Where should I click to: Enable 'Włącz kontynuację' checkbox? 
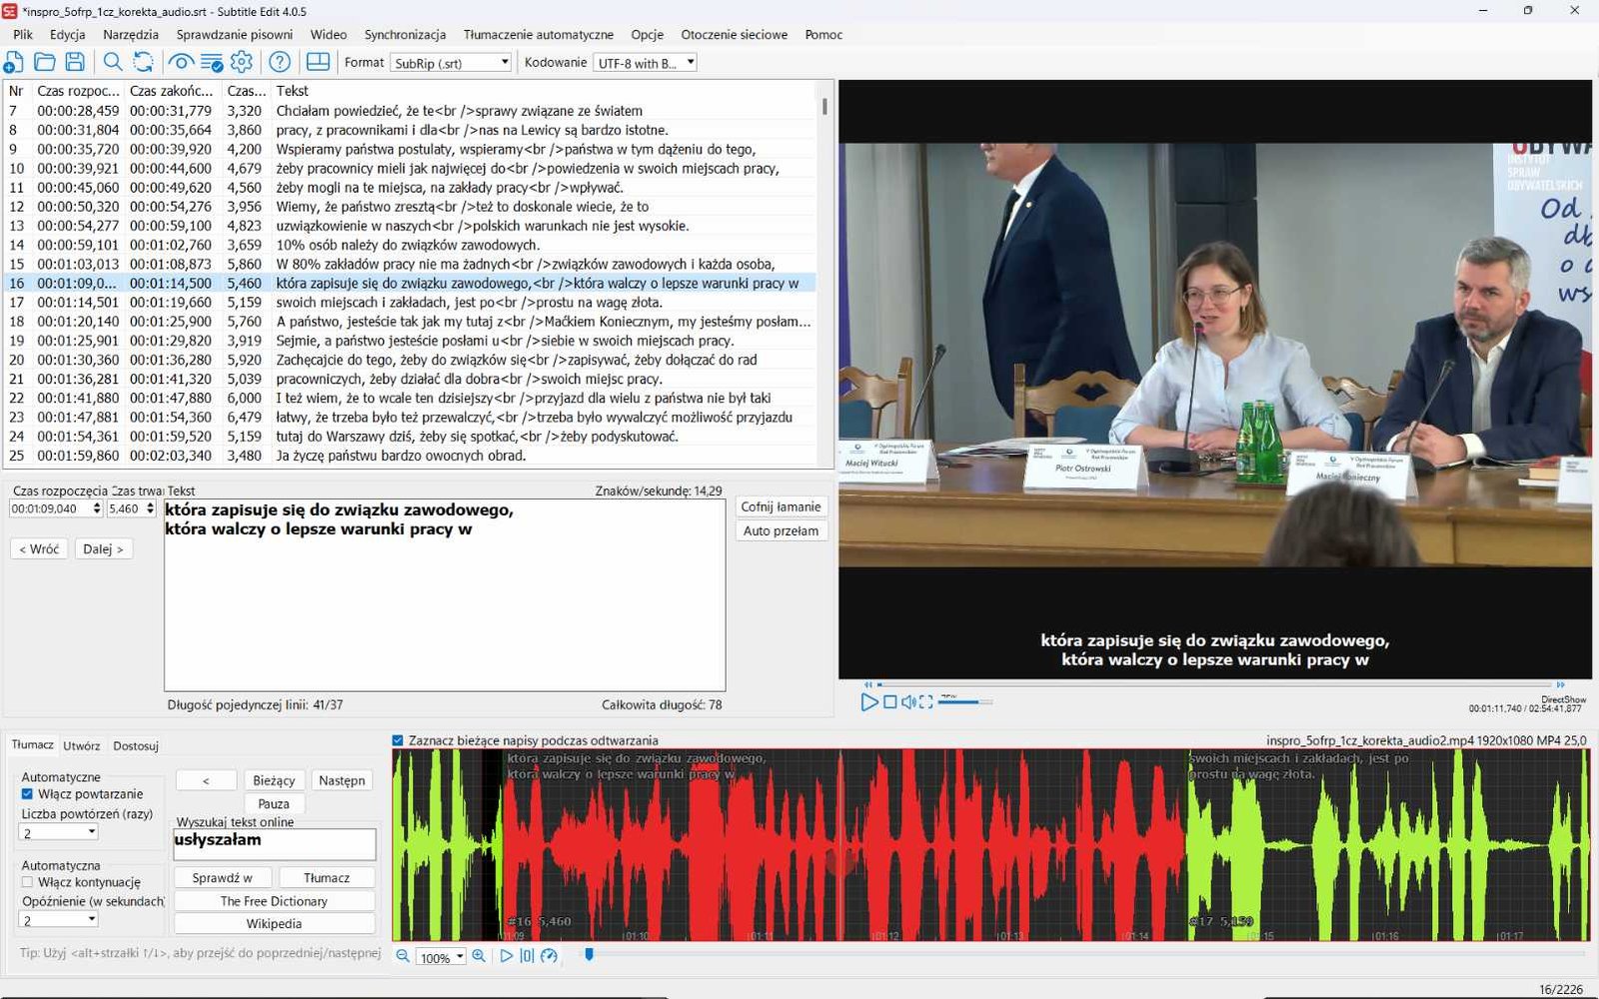pos(27,882)
